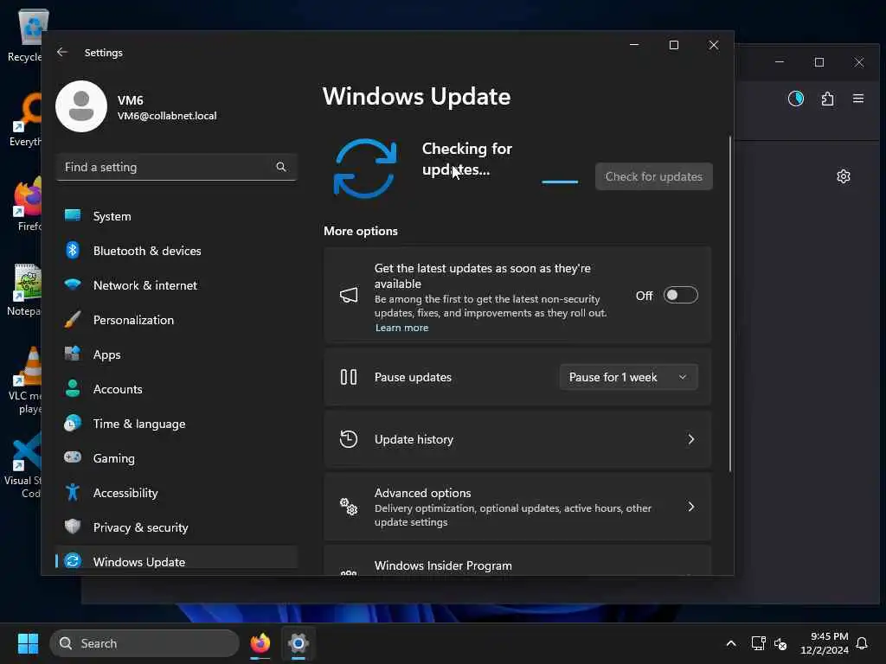Select Network & internet category
886x664 pixels.
(177, 284)
